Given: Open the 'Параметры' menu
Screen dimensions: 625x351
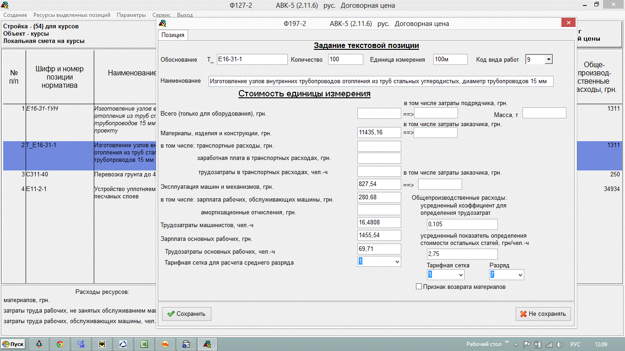Looking at the screenshot, I should tap(131, 15).
